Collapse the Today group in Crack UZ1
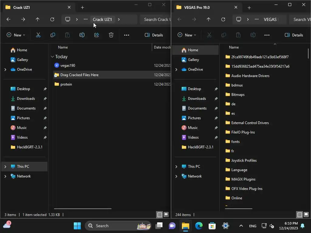The width and height of the screenshot is (311, 233). click(x=52, y=57)
